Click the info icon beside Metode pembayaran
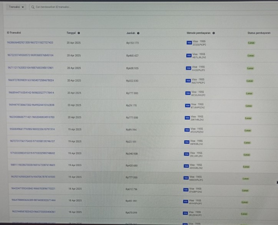Viewport: 278px width, 225px height. [213, 33]
